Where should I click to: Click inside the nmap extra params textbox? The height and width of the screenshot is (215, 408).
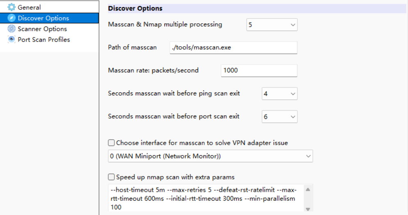(205, 198)
